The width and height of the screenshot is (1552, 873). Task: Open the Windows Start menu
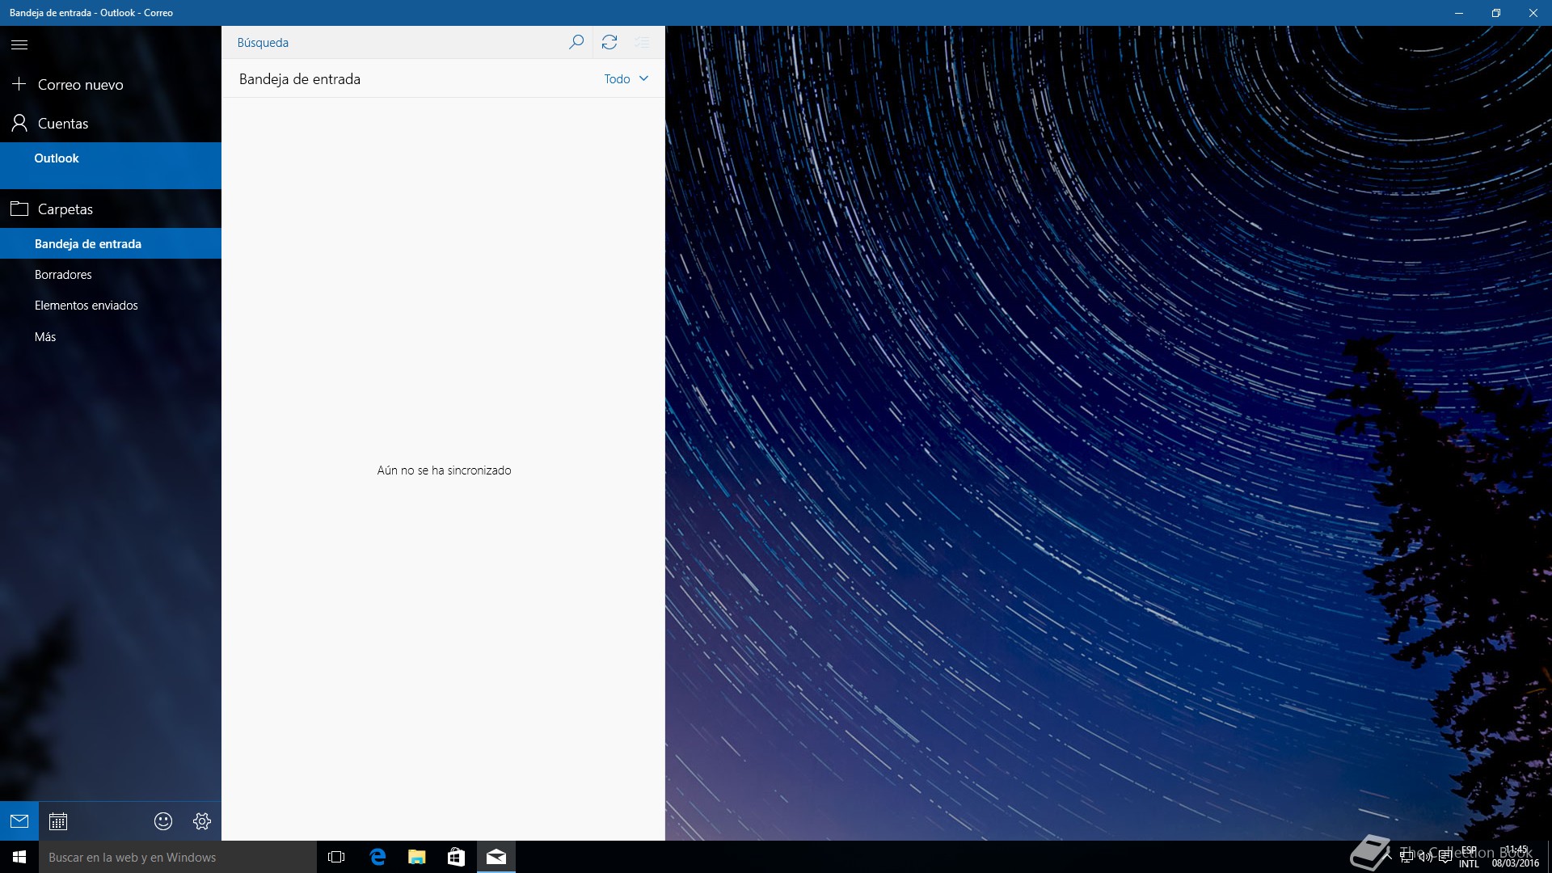click(x=19, y=857)
